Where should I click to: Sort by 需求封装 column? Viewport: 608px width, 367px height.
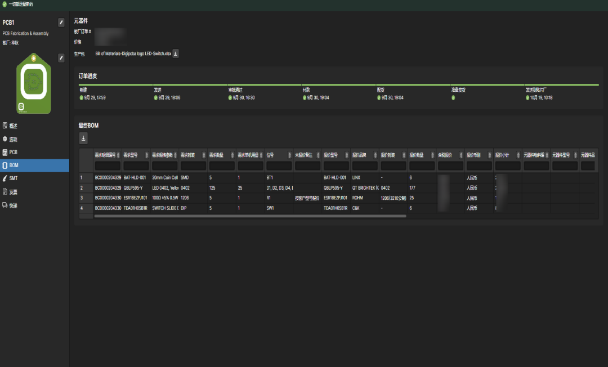(204, 155)
